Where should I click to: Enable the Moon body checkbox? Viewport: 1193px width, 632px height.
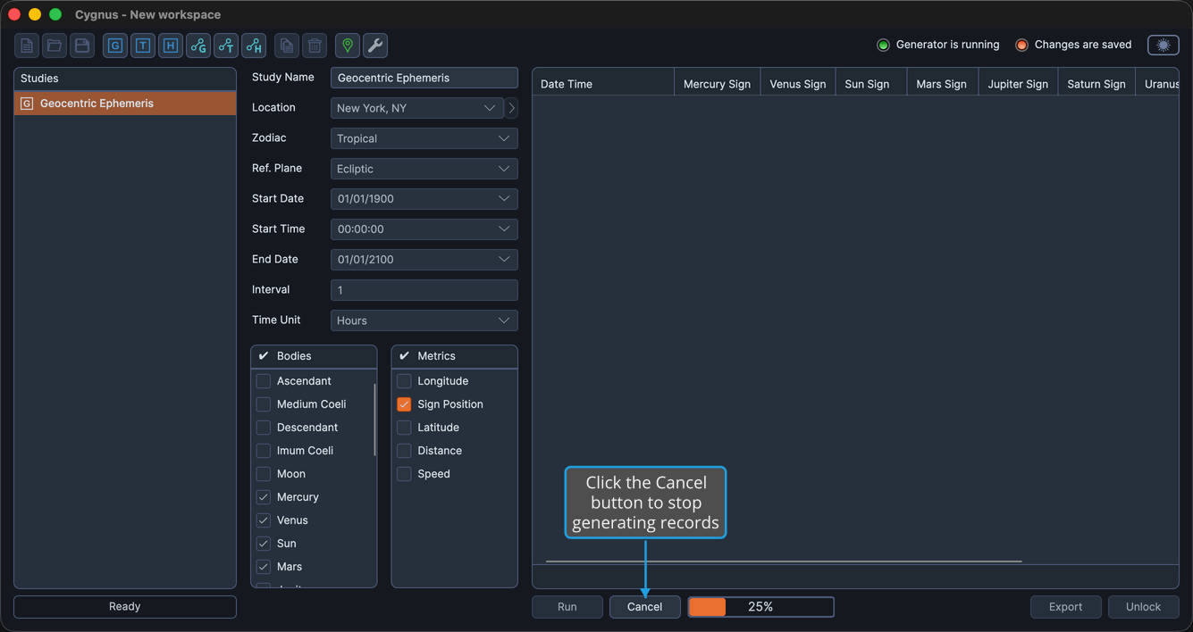pos(264,474)
